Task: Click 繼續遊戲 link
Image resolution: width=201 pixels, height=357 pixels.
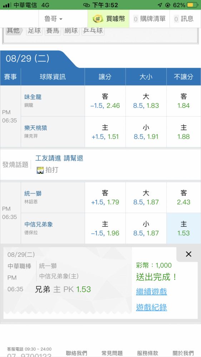Action: (x=151, y=291)
